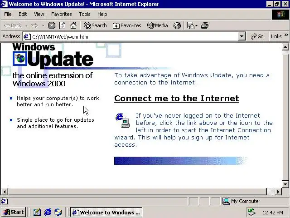Open the File menu
Image resolution: width=290 pixels, height=218 pixels.
tap(8, 14)
